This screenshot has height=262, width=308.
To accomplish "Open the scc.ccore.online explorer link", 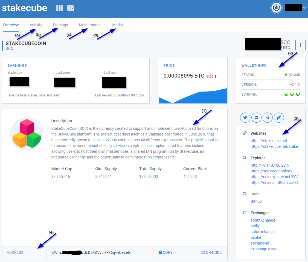I will [x=271, y=171].
